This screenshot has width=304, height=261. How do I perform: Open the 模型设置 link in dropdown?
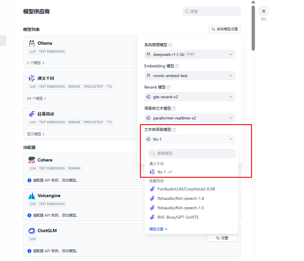click(x=158, y=229)
